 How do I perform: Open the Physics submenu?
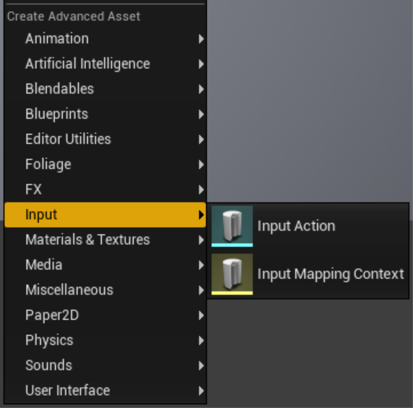105,340
